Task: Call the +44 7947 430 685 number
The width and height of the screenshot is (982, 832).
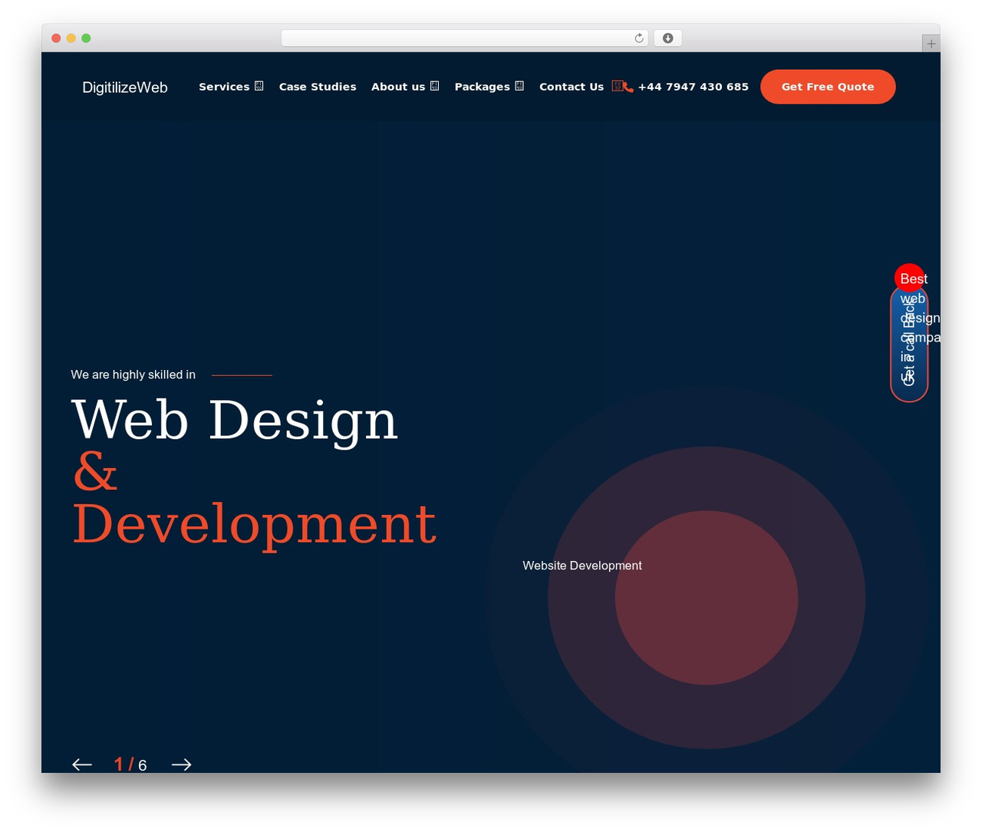Action: click(693, 87)
